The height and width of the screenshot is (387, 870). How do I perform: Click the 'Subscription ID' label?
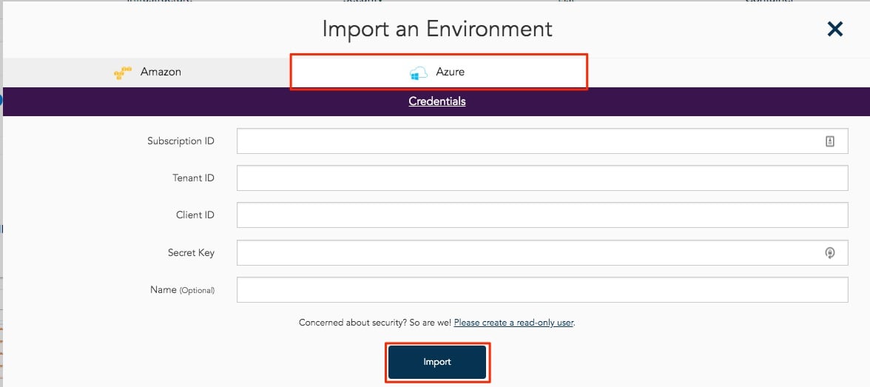click(181, 141)
